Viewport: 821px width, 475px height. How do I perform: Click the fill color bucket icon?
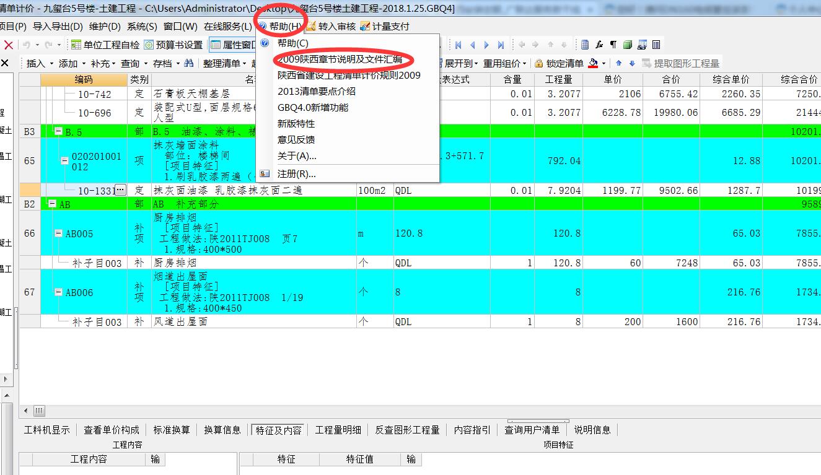(x=594, y=63)
